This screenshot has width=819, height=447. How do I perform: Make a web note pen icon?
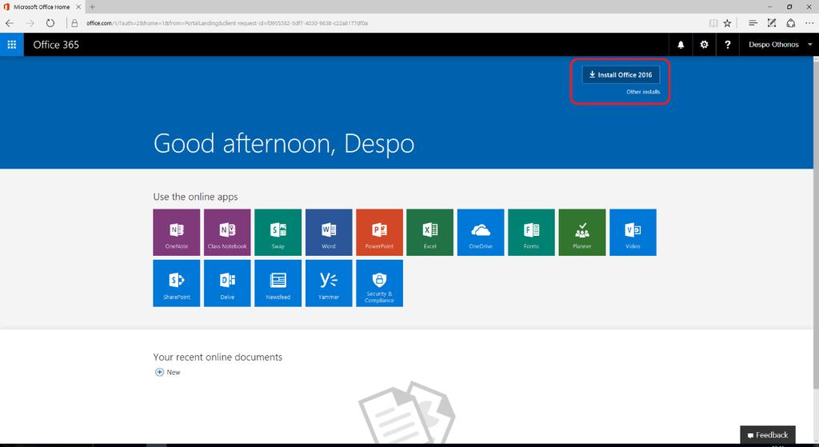(772, 23)
